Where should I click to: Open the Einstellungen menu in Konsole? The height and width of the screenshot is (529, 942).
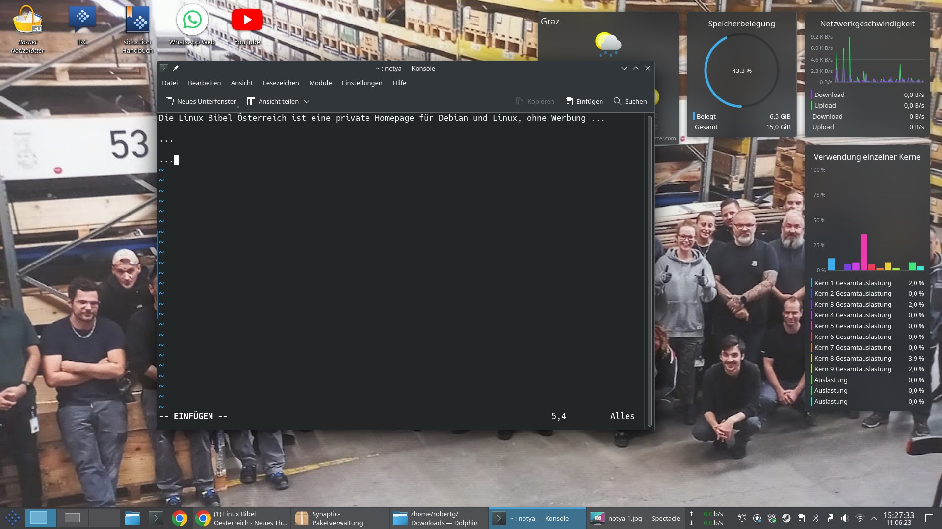tap(362, 83)
